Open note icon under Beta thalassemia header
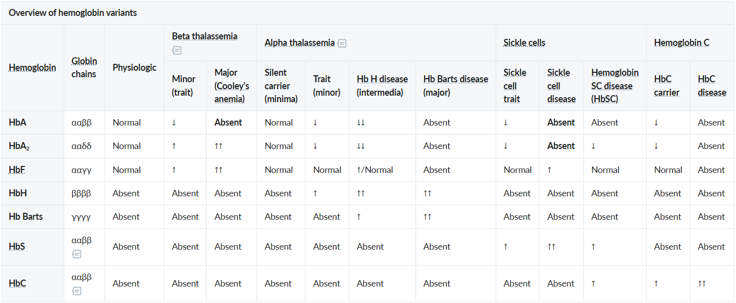This screenshot has height=303, width=736. (x=177, y=50)
